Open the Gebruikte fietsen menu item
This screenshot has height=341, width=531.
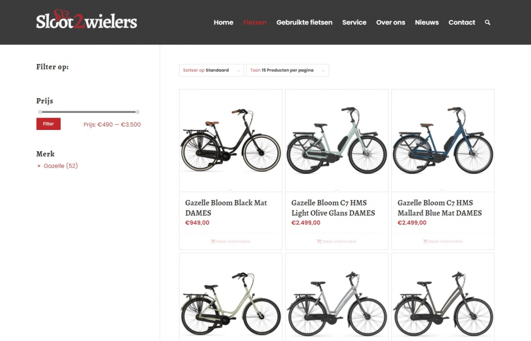304,22
